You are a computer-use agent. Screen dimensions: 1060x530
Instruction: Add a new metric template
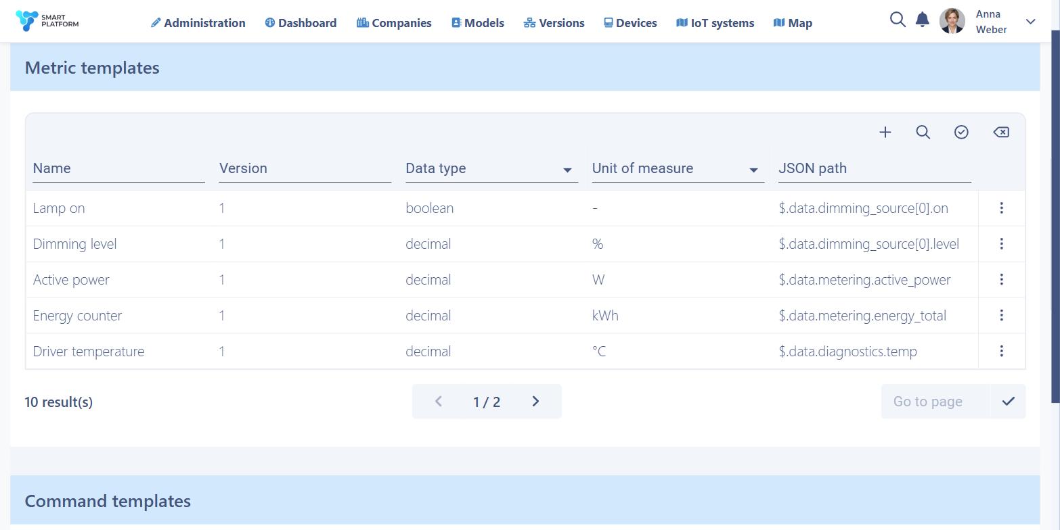click(x=885, y=132)
